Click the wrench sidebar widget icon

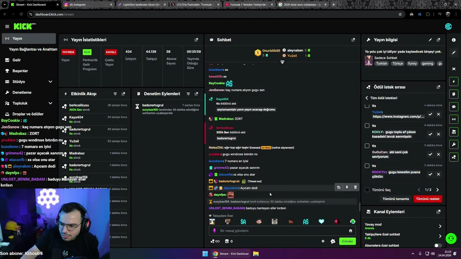(x=454, y=144)
